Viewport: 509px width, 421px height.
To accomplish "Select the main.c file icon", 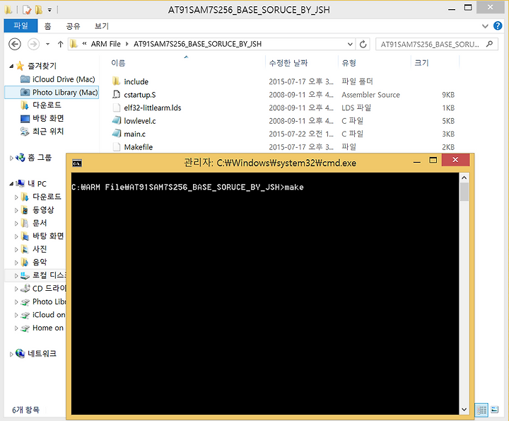I will [116, 134].
